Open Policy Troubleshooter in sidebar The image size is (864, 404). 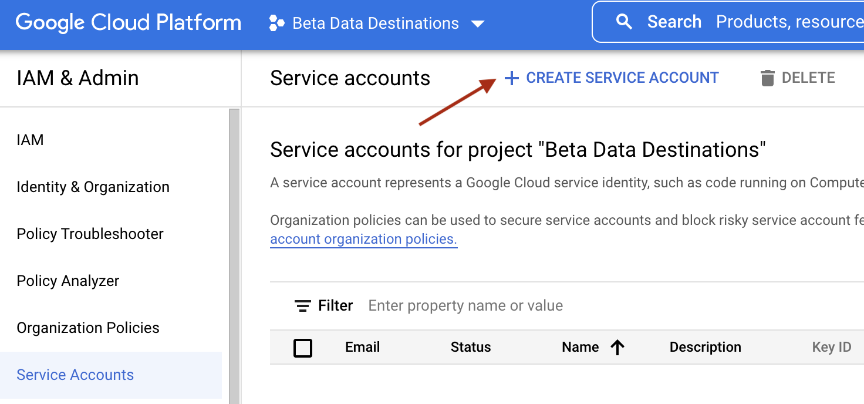(90, 234)
